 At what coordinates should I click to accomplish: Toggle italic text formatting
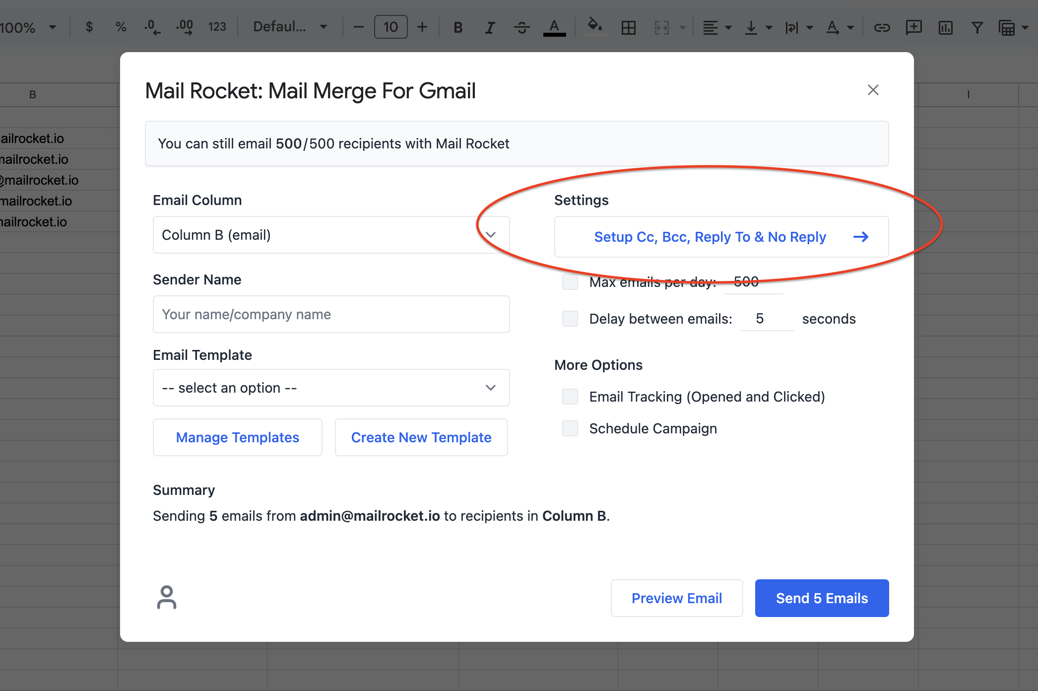[x=490, y=27]
